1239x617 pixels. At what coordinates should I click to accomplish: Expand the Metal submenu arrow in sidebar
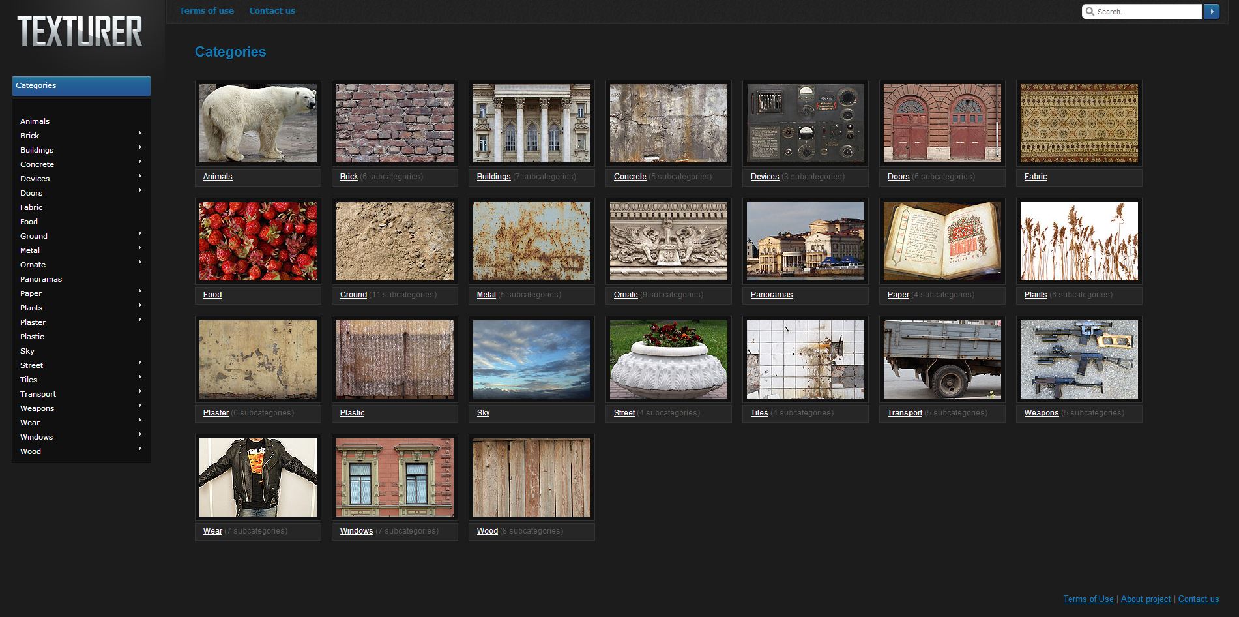pos(140,248)
